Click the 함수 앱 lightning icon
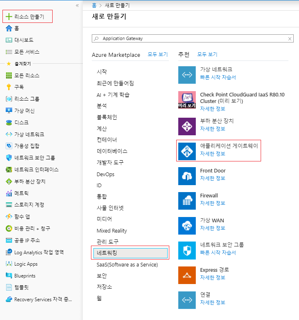The width and height of the screenshot is (299, 320). [x=9, y=217]
